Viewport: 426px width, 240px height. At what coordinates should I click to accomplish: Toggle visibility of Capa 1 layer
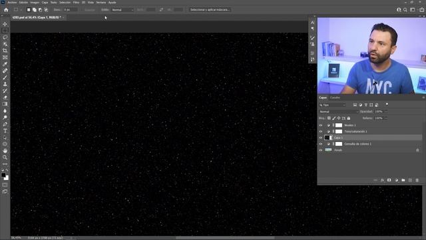click(x=321, y=138)
